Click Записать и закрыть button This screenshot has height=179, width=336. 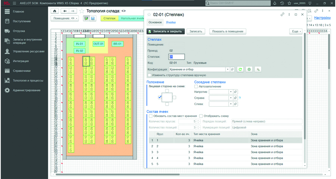tap(166, 31)
